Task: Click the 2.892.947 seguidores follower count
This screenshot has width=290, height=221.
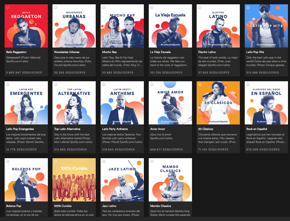Action: pyautogui.click(x=24, y=73)
